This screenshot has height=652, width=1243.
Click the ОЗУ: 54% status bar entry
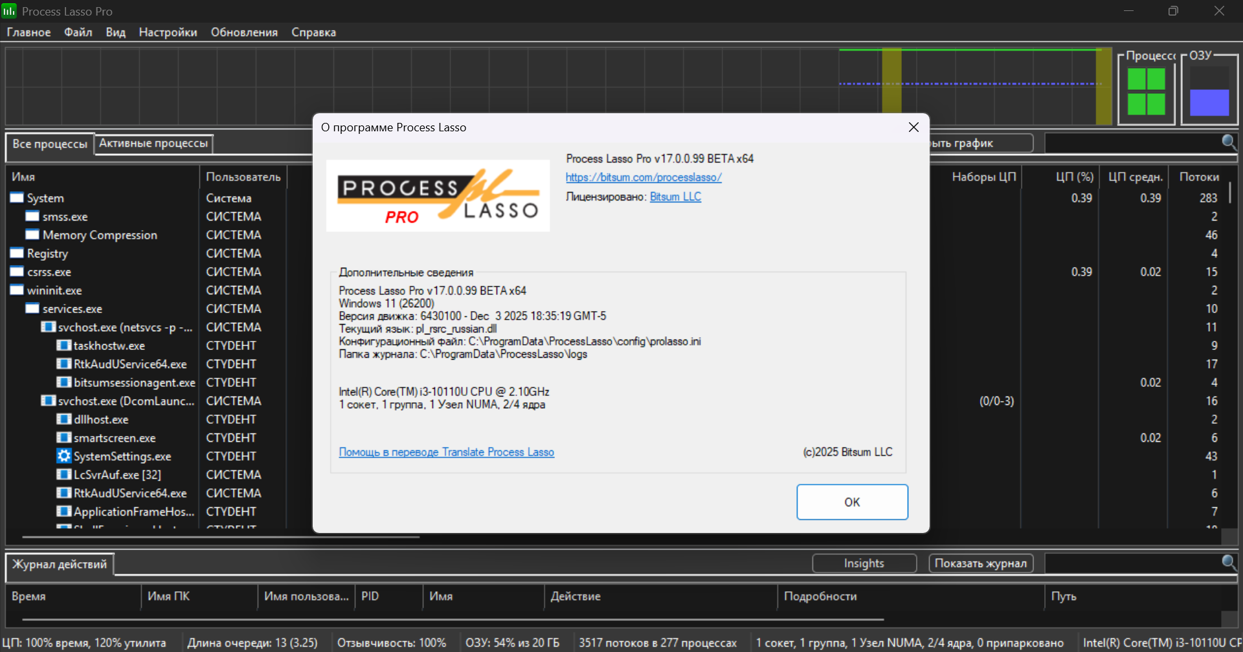point(512,643)
